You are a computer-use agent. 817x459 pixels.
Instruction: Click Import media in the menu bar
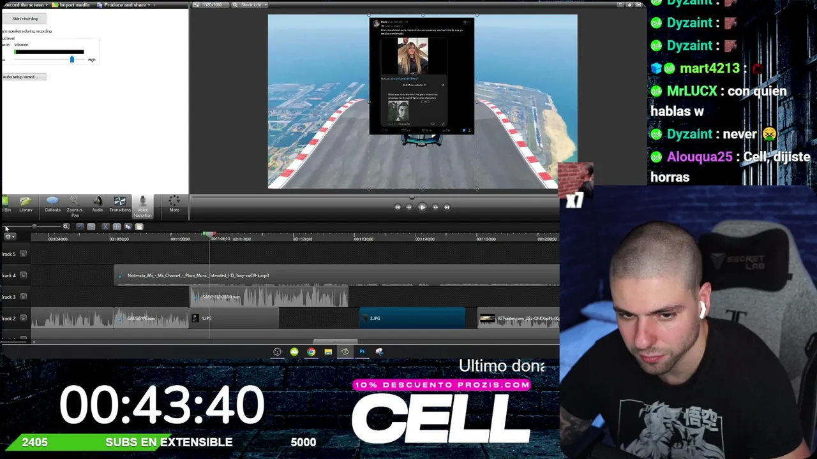(71, 5)
